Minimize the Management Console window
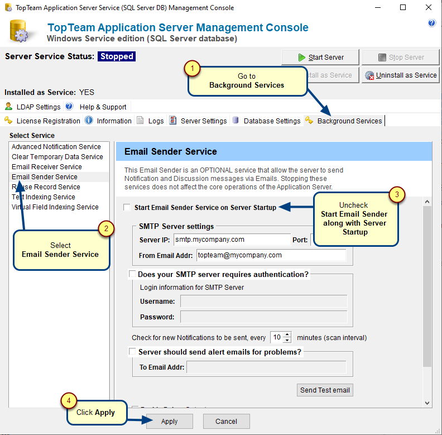 coord(378,7)
